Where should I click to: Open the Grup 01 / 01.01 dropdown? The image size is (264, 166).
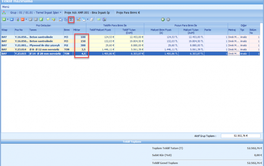pyautogui.click(x=60, y=12)
